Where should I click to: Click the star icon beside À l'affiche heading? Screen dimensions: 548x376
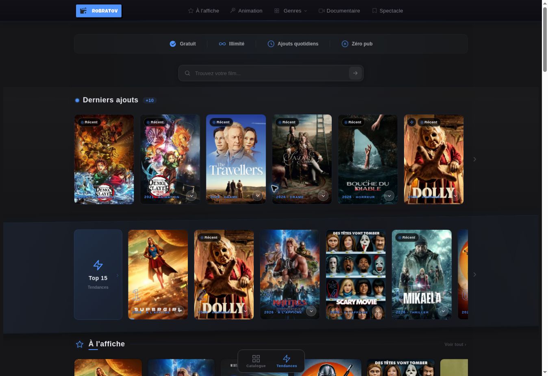(x=80, y=344)
